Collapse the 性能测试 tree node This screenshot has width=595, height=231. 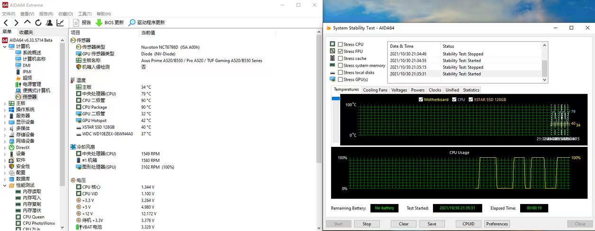point(5,186)
